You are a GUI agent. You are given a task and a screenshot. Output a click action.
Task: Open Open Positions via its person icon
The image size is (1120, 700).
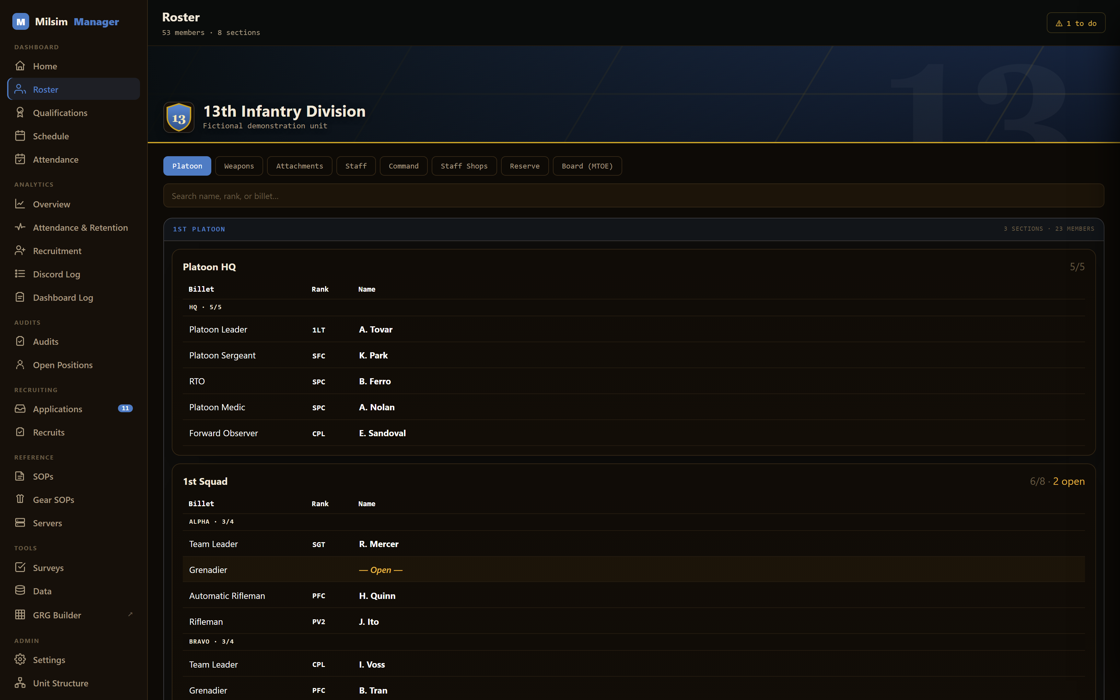pos(20,365)
